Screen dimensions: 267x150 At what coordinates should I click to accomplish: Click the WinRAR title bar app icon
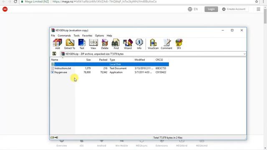coord(53,30)
